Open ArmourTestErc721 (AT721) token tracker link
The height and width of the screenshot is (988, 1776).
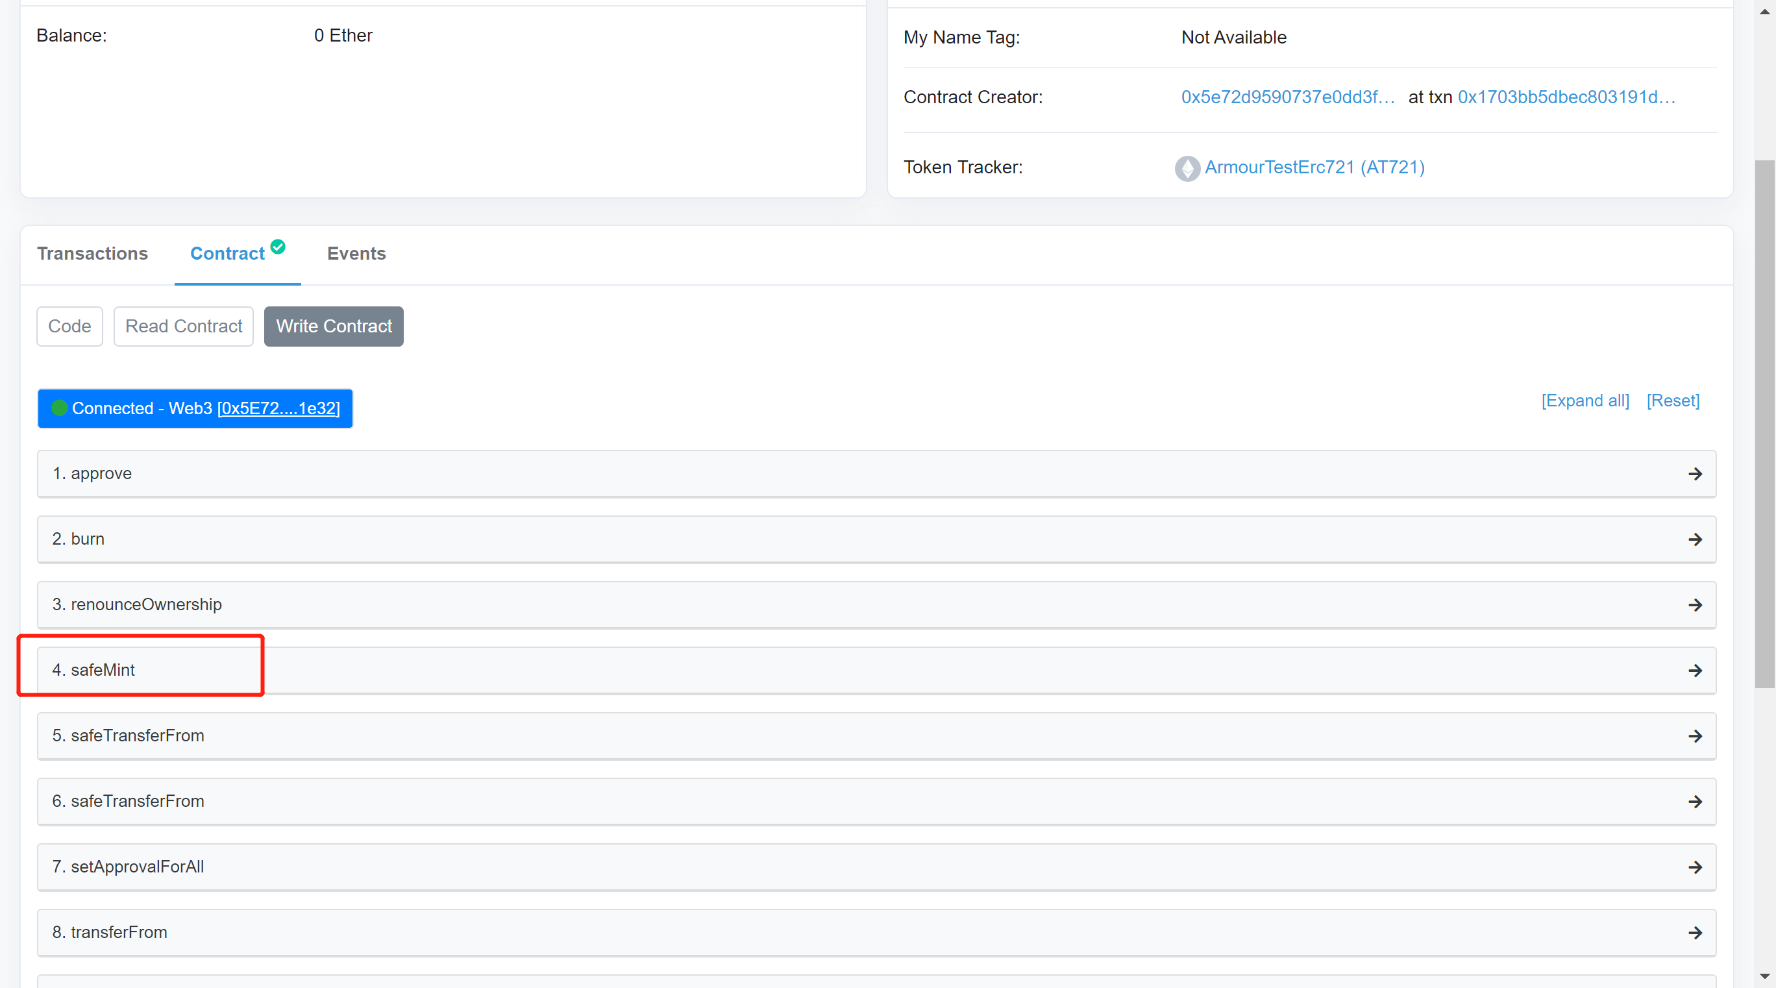point(1314,167)
